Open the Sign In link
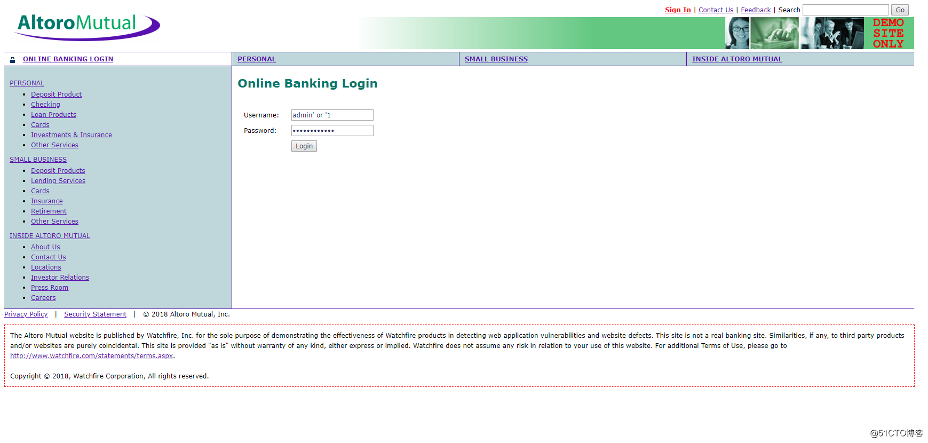Viewport: 928px width, 443px height. 678,10
